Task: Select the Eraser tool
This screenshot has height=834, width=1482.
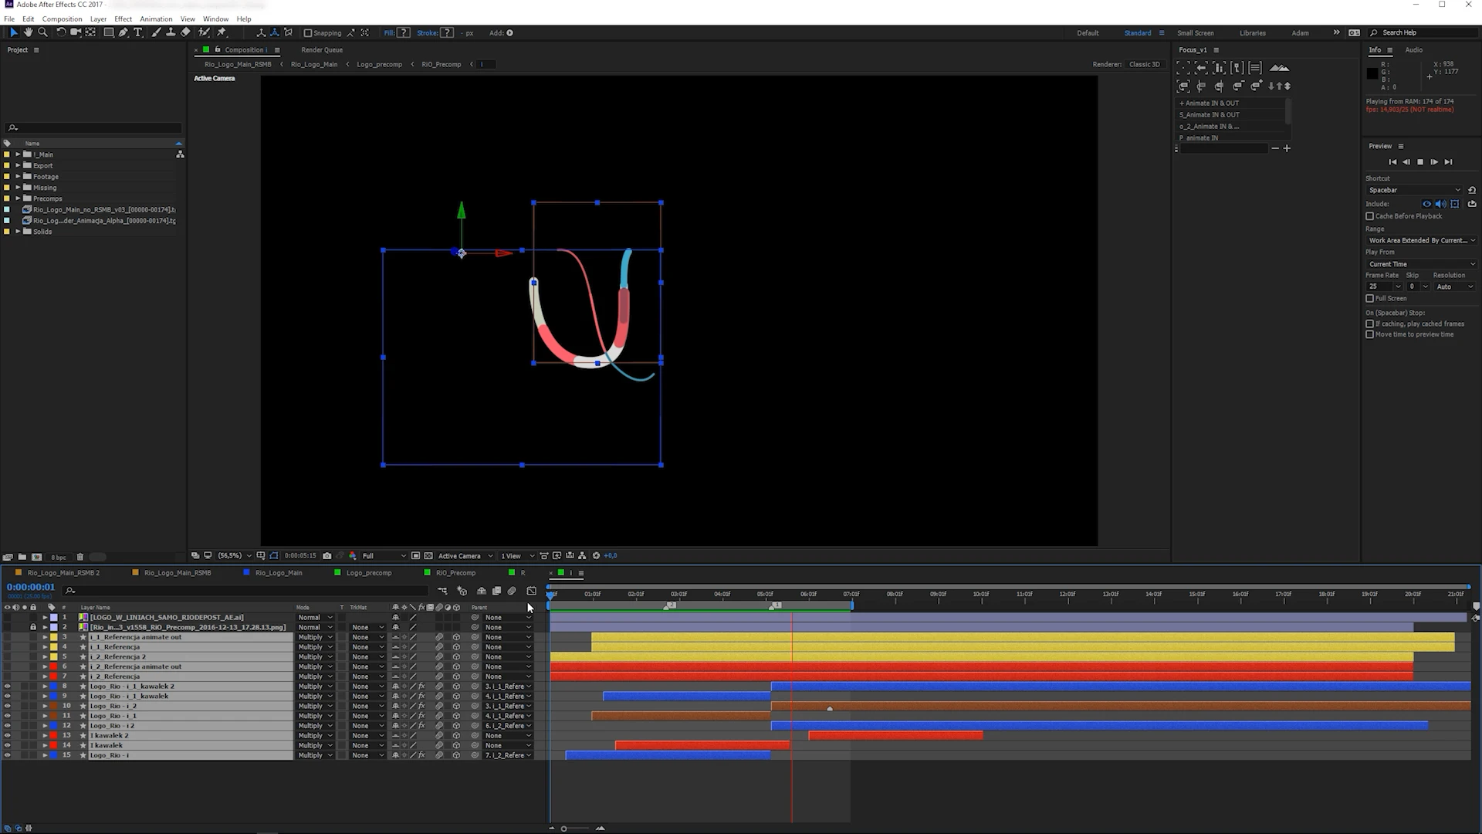Action: tap(185, 32)
